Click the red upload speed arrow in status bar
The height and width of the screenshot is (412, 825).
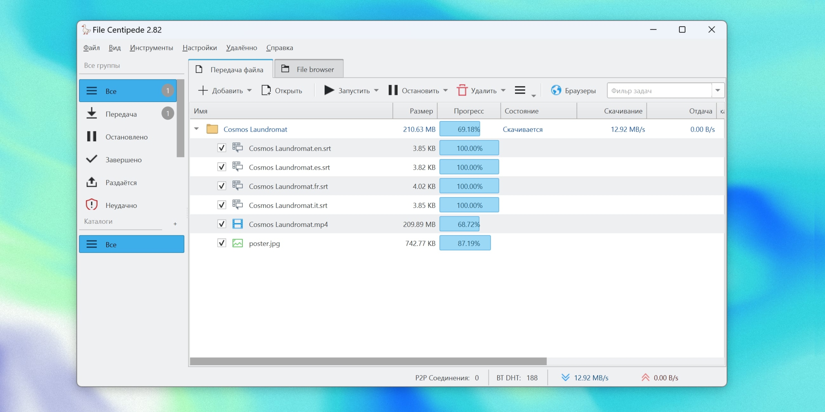(x=645, y=377)
